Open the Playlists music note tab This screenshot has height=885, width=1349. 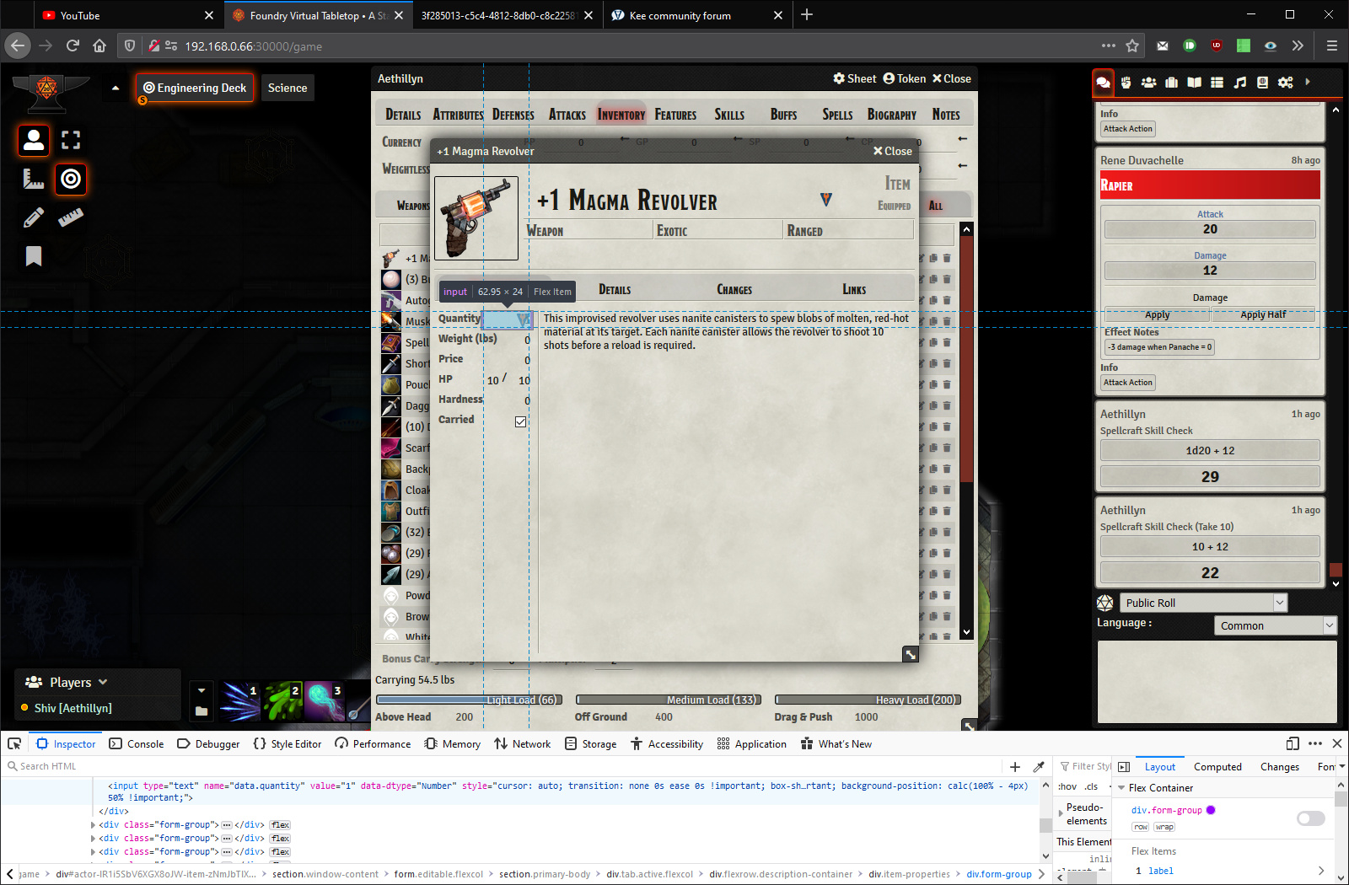click(1239, 83)
